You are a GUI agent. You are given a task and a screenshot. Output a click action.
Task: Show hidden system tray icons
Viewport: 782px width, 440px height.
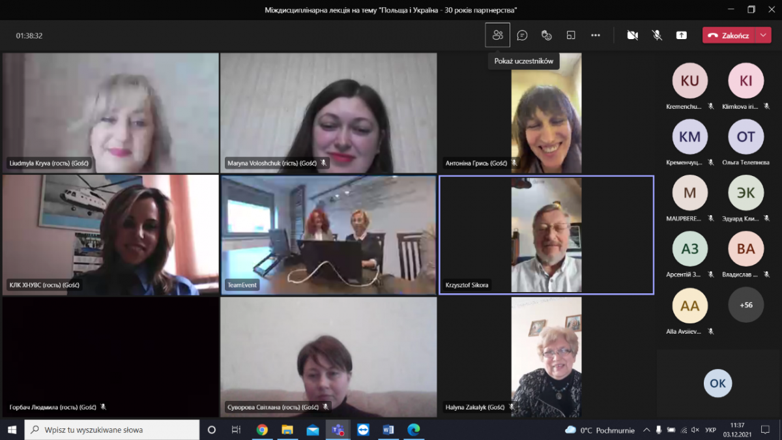coord(646,430)
